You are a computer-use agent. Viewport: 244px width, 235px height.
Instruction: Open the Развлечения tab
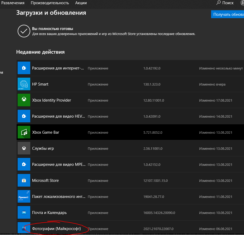(x=13, y=3)
